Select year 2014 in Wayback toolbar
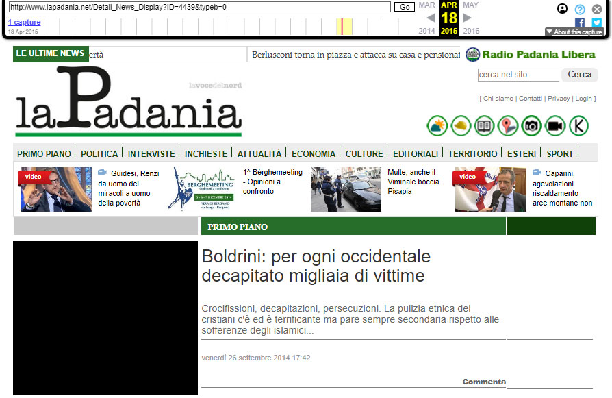This screenshot has height=398, width=612. pos(426,31)
